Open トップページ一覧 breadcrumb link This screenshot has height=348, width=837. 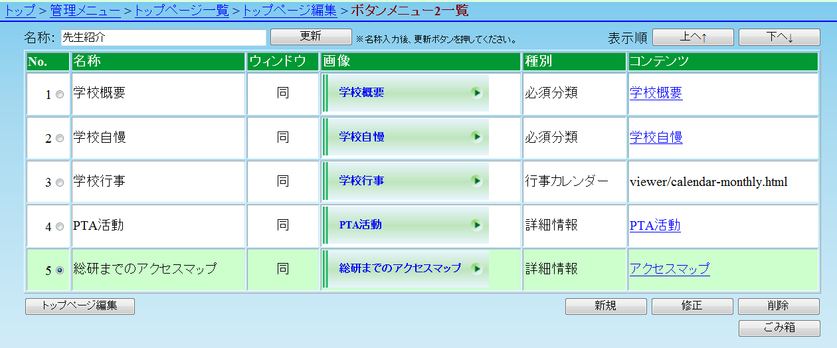click(182, 10)
